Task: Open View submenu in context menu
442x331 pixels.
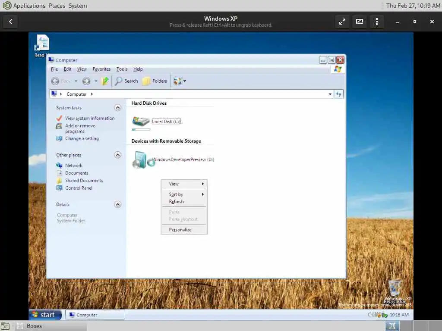Action: pyautogui.click(x=184, y=184)
